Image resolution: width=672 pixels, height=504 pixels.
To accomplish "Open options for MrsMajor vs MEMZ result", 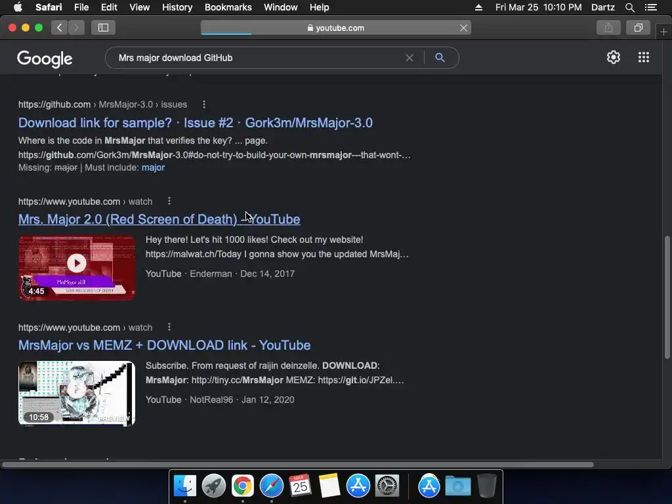I will click(169, 327).
